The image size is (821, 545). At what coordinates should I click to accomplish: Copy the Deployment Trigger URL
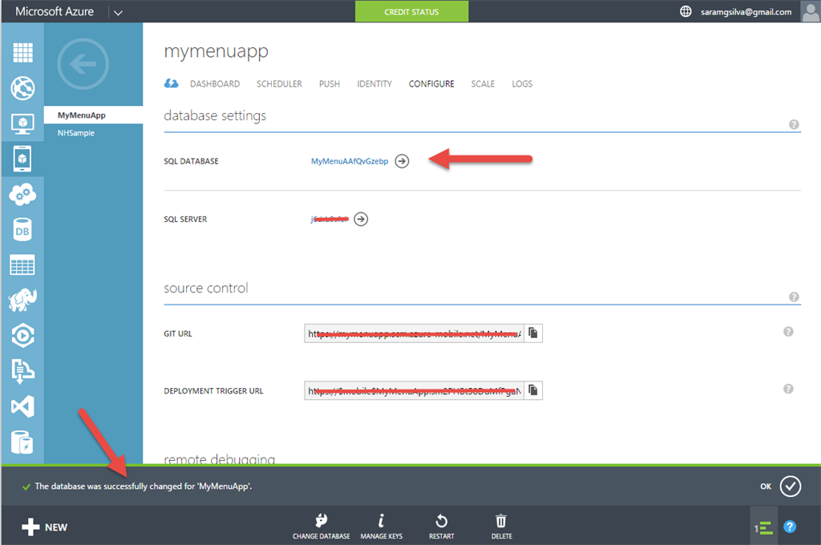point(533,390)
